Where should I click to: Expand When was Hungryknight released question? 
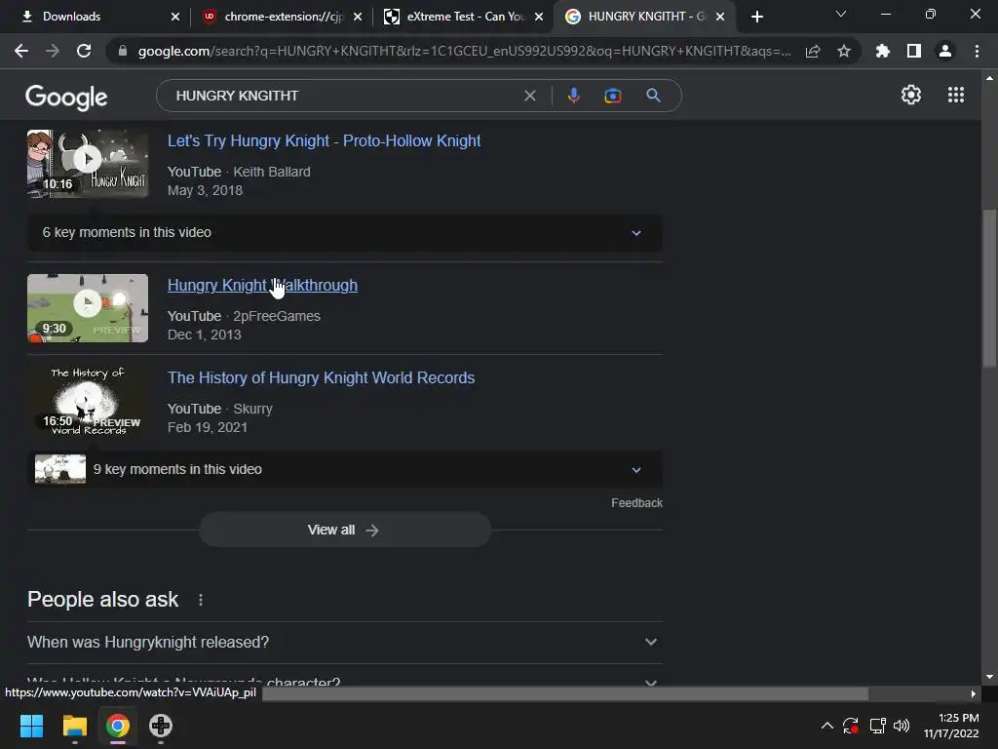click(x=345, y=642)
